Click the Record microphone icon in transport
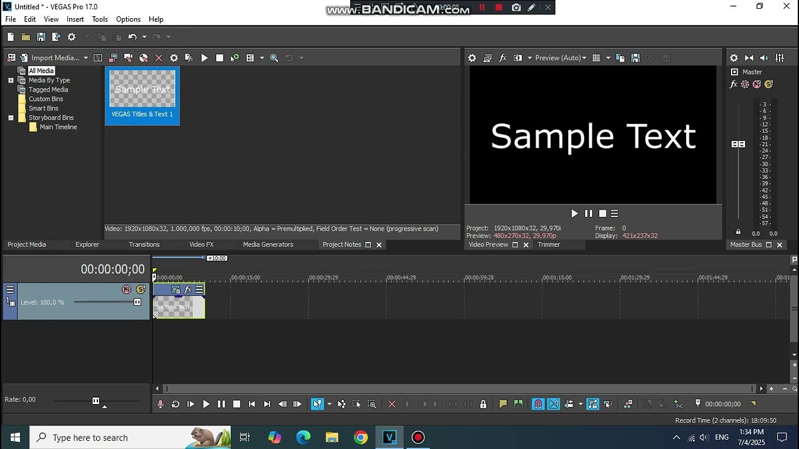The height and width of the screenshot is (449, 799). pyautogui.click(x=160, y=404)
